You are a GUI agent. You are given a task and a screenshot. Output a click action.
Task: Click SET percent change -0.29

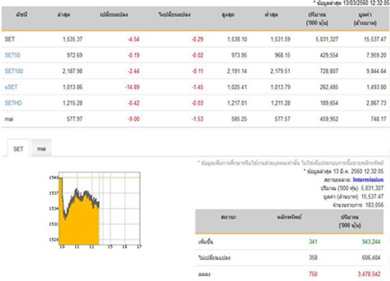click(x=198, y=39)
